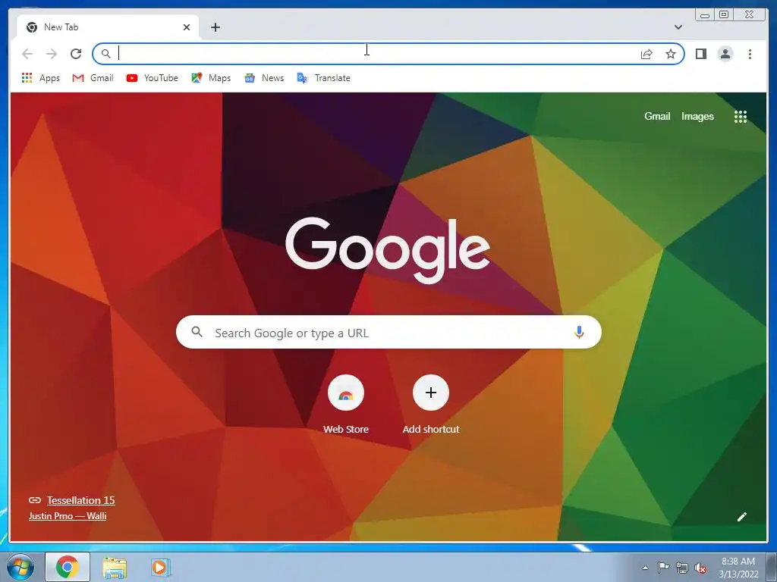Screen dimensions: 777x582
Task: Open the Apps bookmark
Action: click(x=41, y=78)
